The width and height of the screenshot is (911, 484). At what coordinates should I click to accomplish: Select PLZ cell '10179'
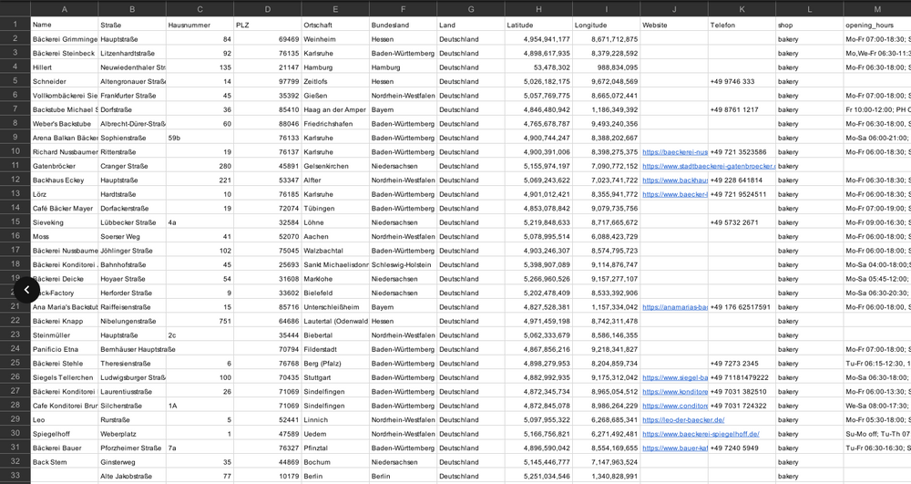[x=268, y=476]
